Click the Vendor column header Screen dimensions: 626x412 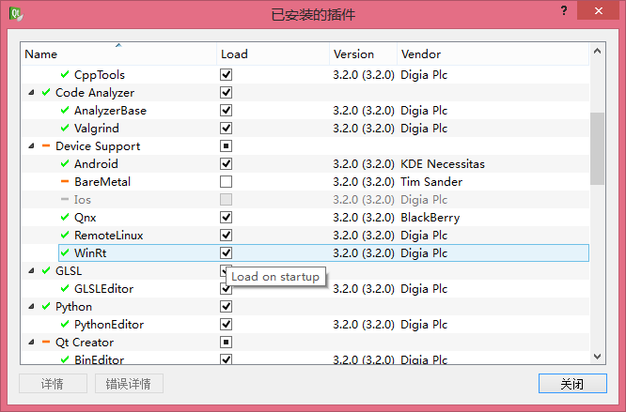pos(493,53)
